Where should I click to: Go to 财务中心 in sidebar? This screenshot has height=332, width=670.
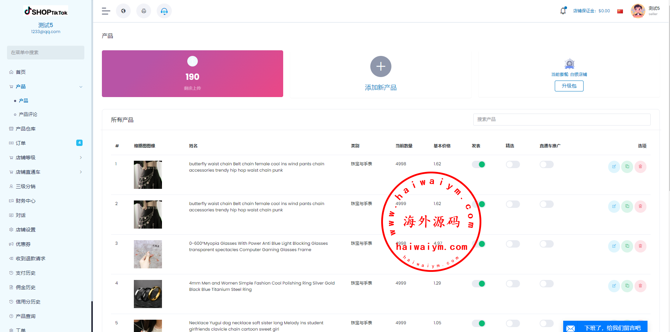[26, 201]
